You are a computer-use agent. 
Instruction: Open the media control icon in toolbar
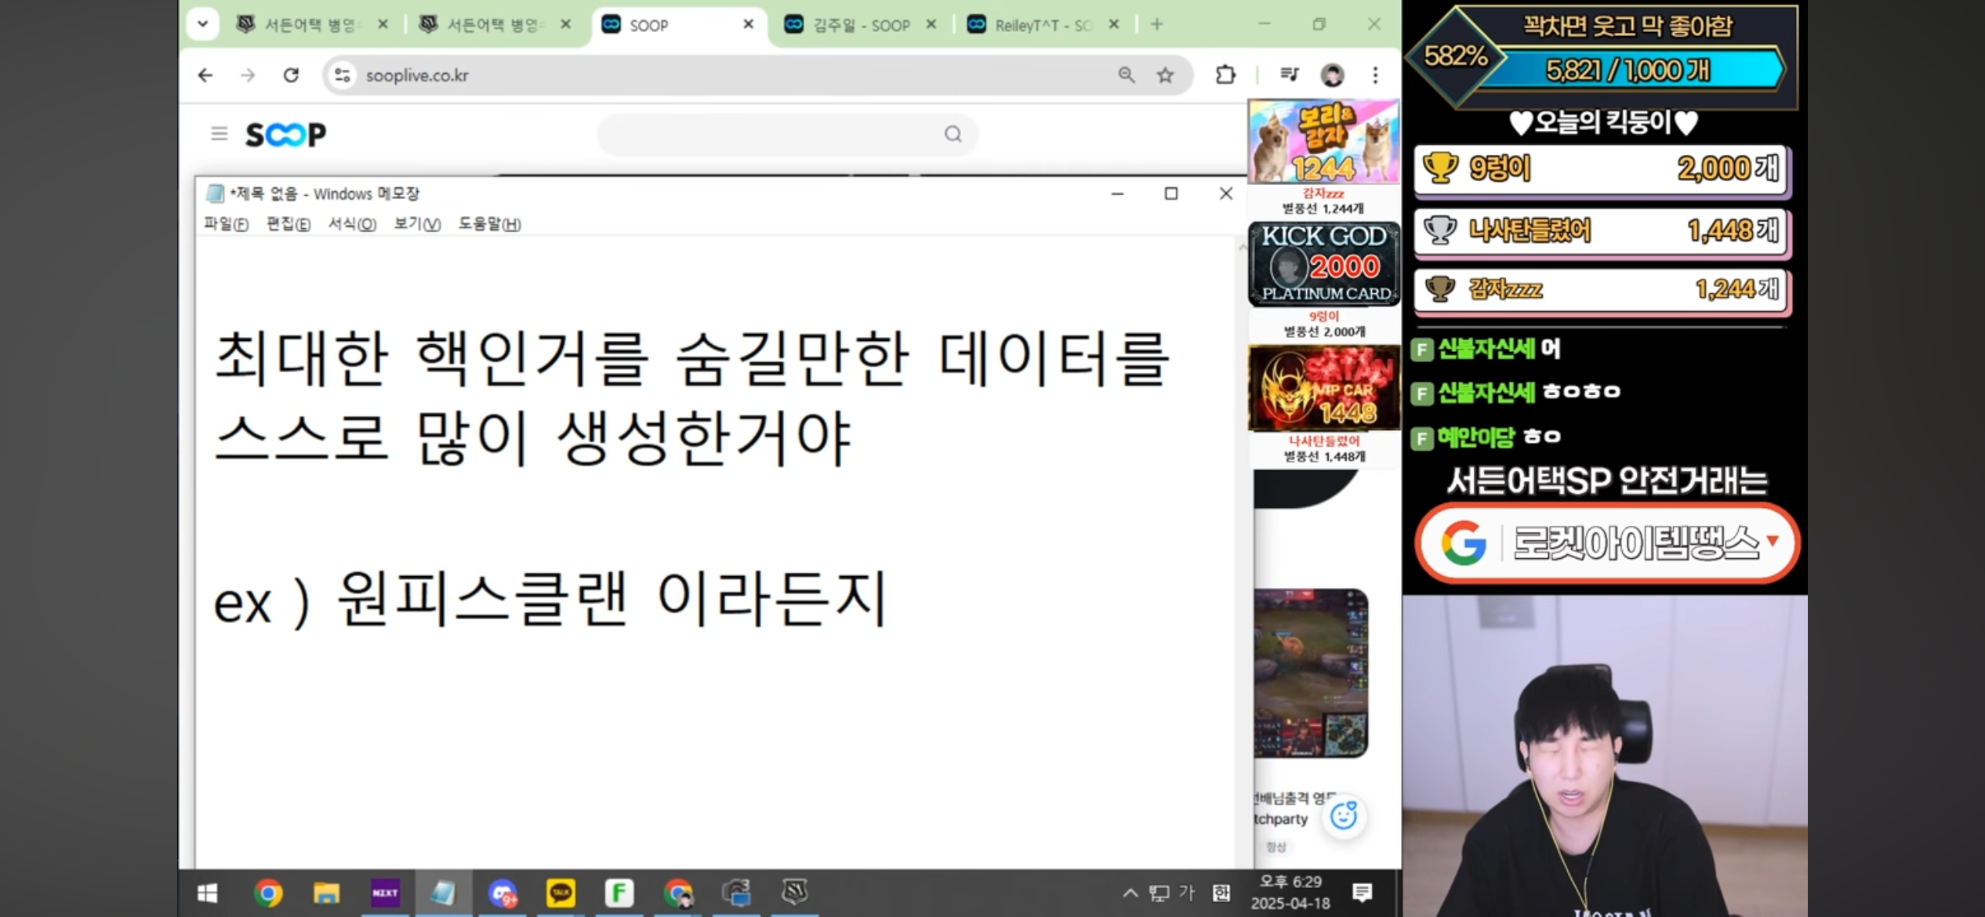click(x=1289, y=74)
